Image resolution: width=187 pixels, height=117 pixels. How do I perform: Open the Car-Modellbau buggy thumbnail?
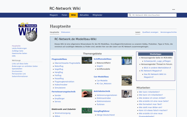[x=127, y=80]
